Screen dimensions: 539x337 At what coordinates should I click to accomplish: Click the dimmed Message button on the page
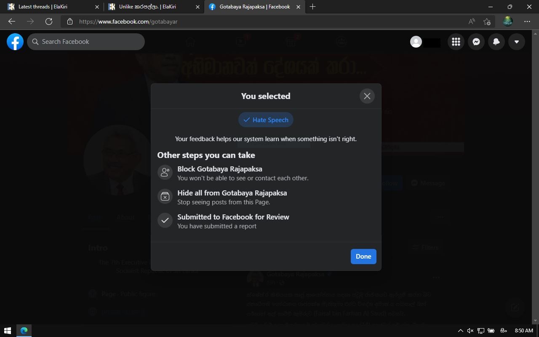[428, 183]
